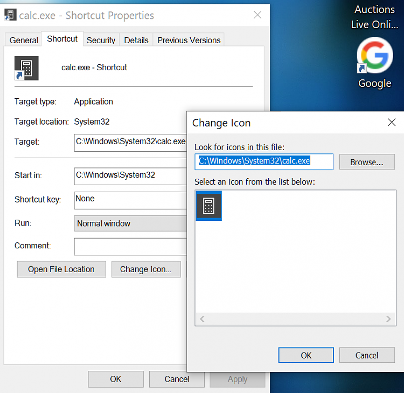Expand the Run dropdown showing Normal window
Viewport: 404px width, 393px height.
(130, 223)
